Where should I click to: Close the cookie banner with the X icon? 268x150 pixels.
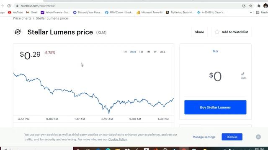pyautogui.click(x=258, y=137)
